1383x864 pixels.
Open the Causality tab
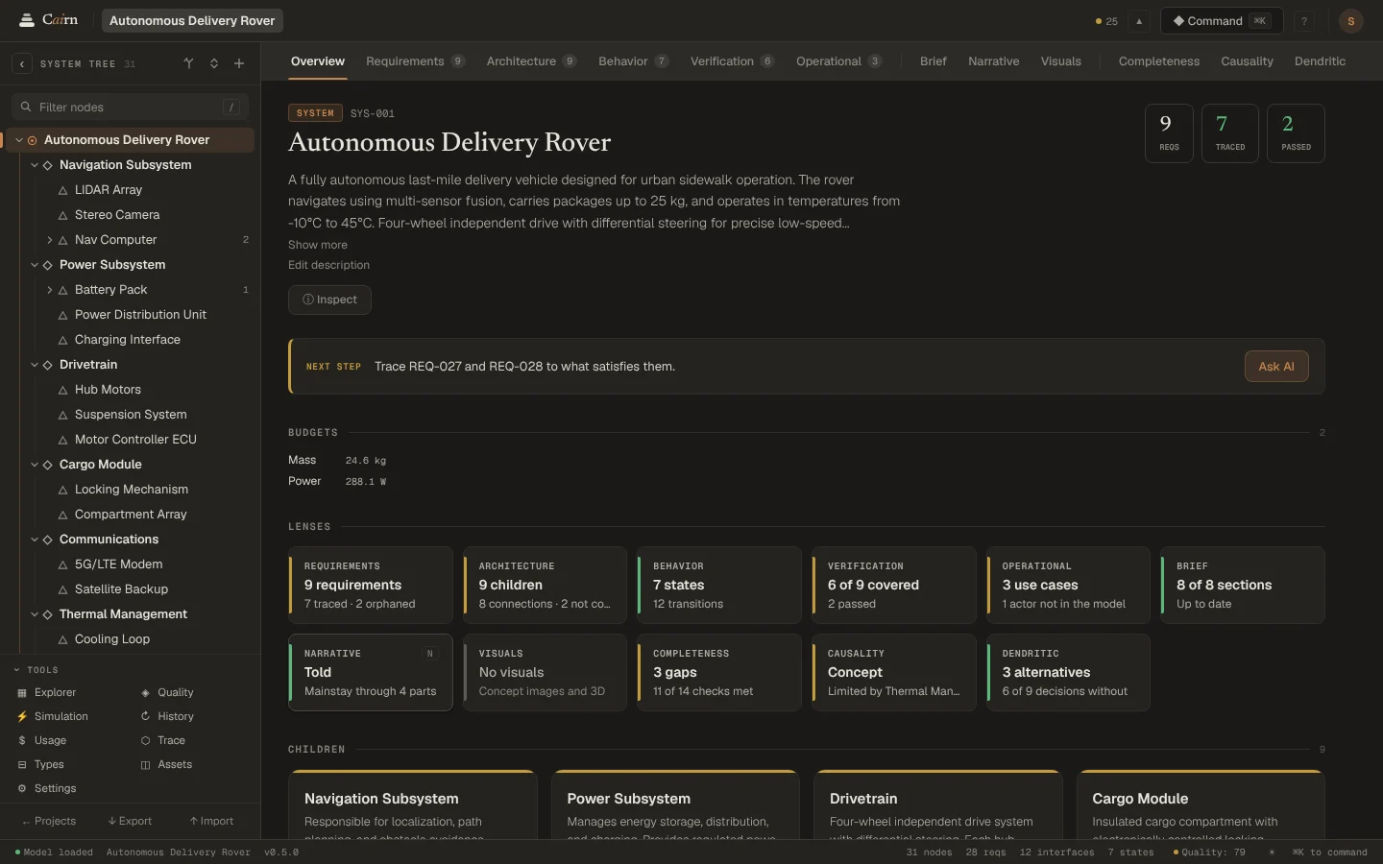pos(1247,61)
